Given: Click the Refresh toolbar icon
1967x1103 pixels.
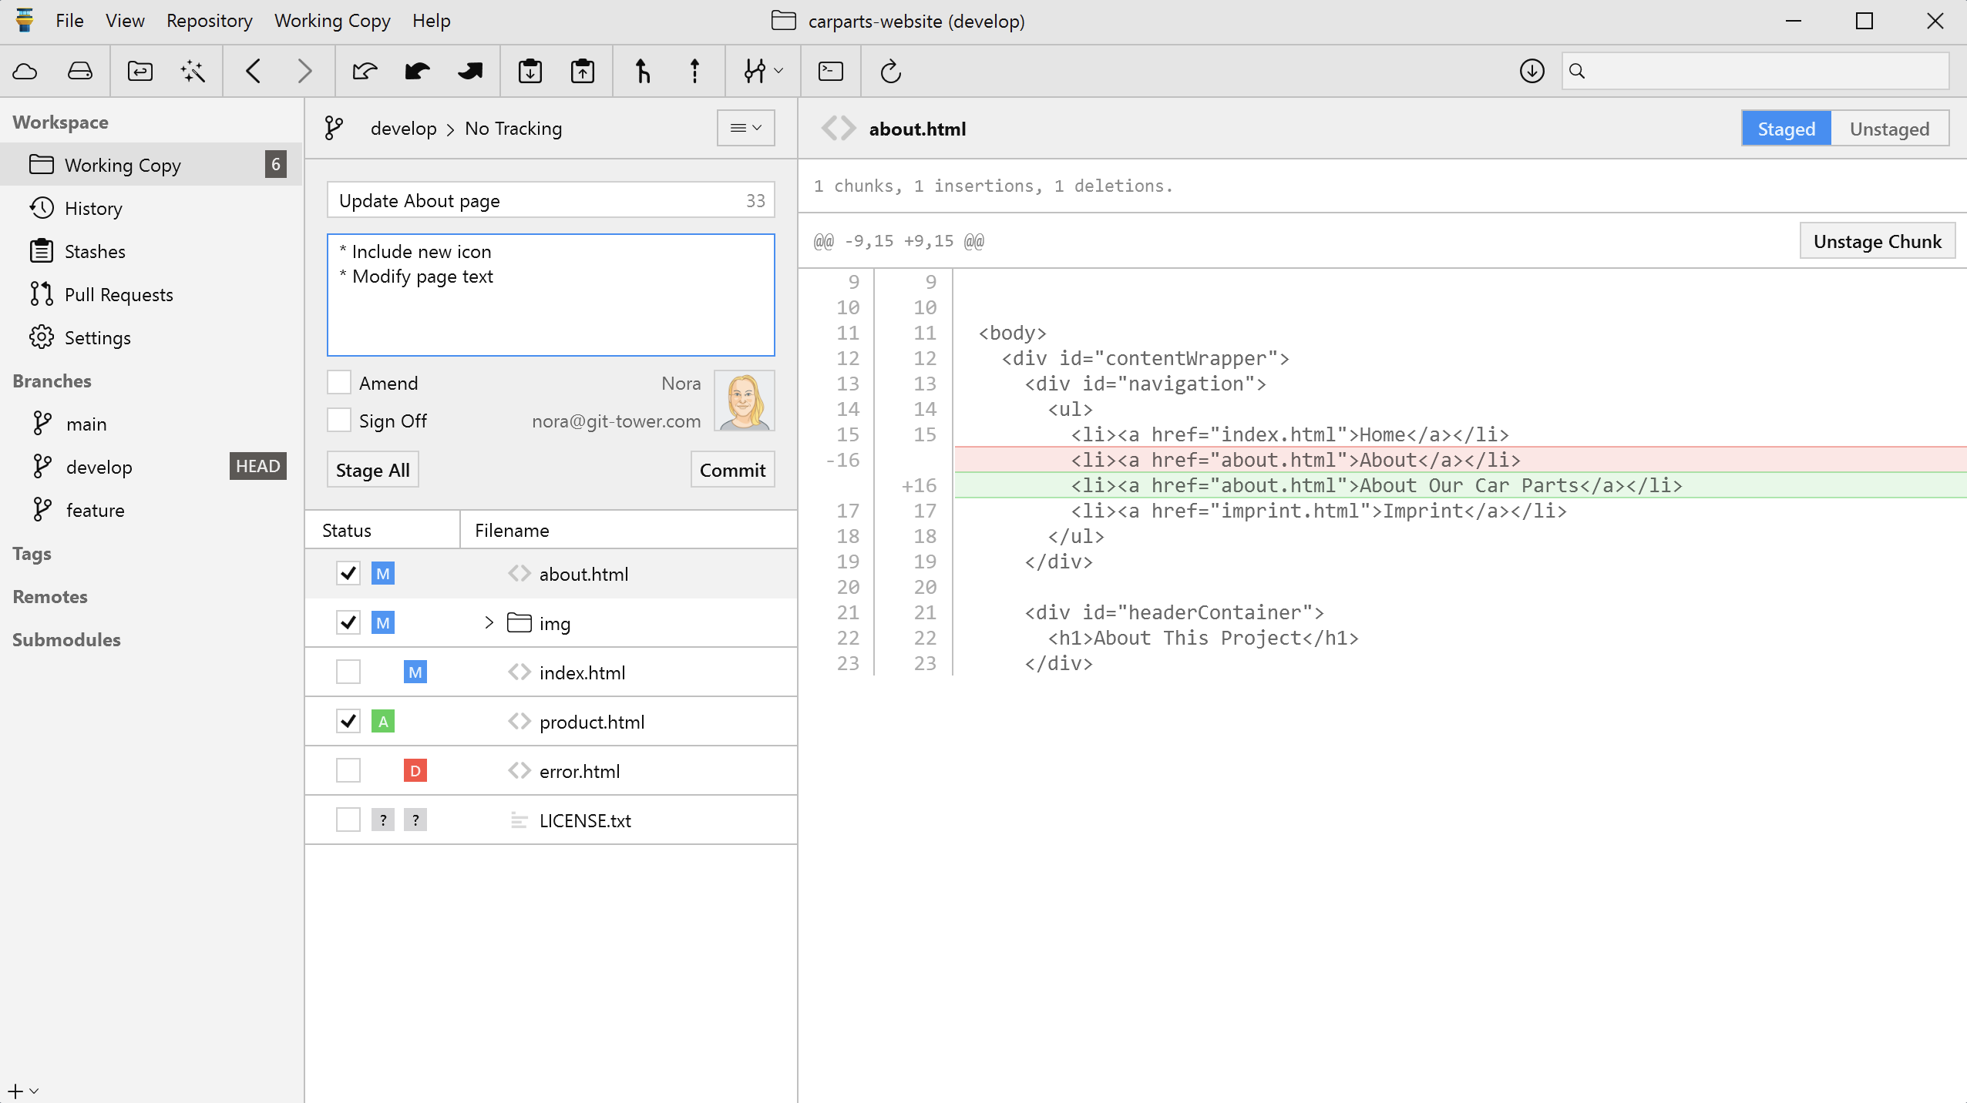Looking at the screenshot, I should (890, 72).
